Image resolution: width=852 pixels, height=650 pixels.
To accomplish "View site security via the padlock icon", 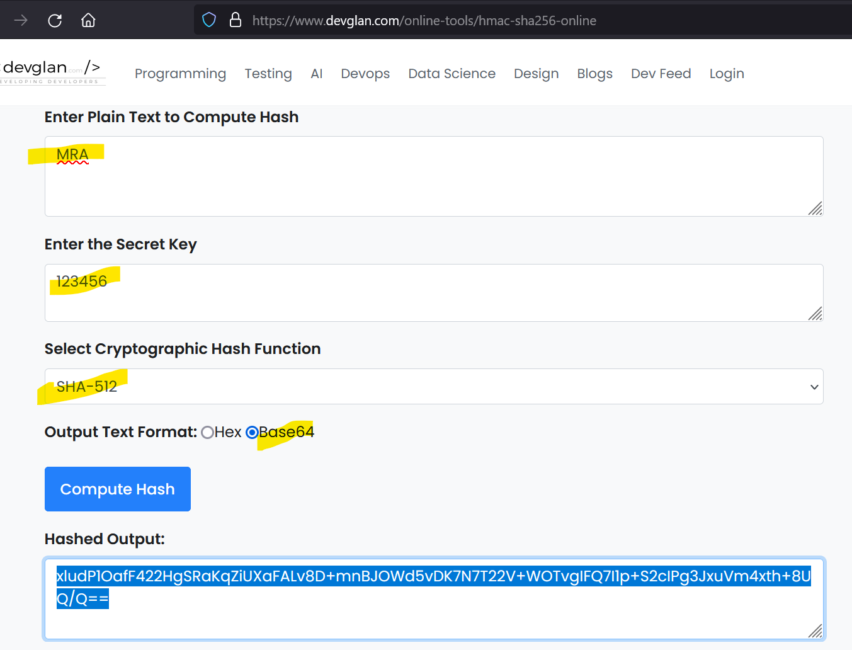I will point(236,20).
